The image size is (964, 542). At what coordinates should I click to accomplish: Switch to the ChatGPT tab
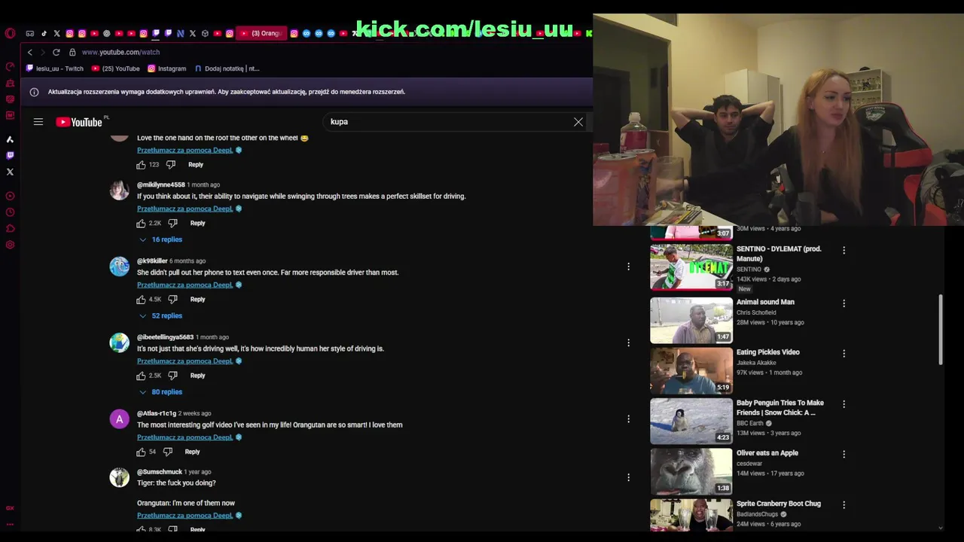tap(106, 33)
